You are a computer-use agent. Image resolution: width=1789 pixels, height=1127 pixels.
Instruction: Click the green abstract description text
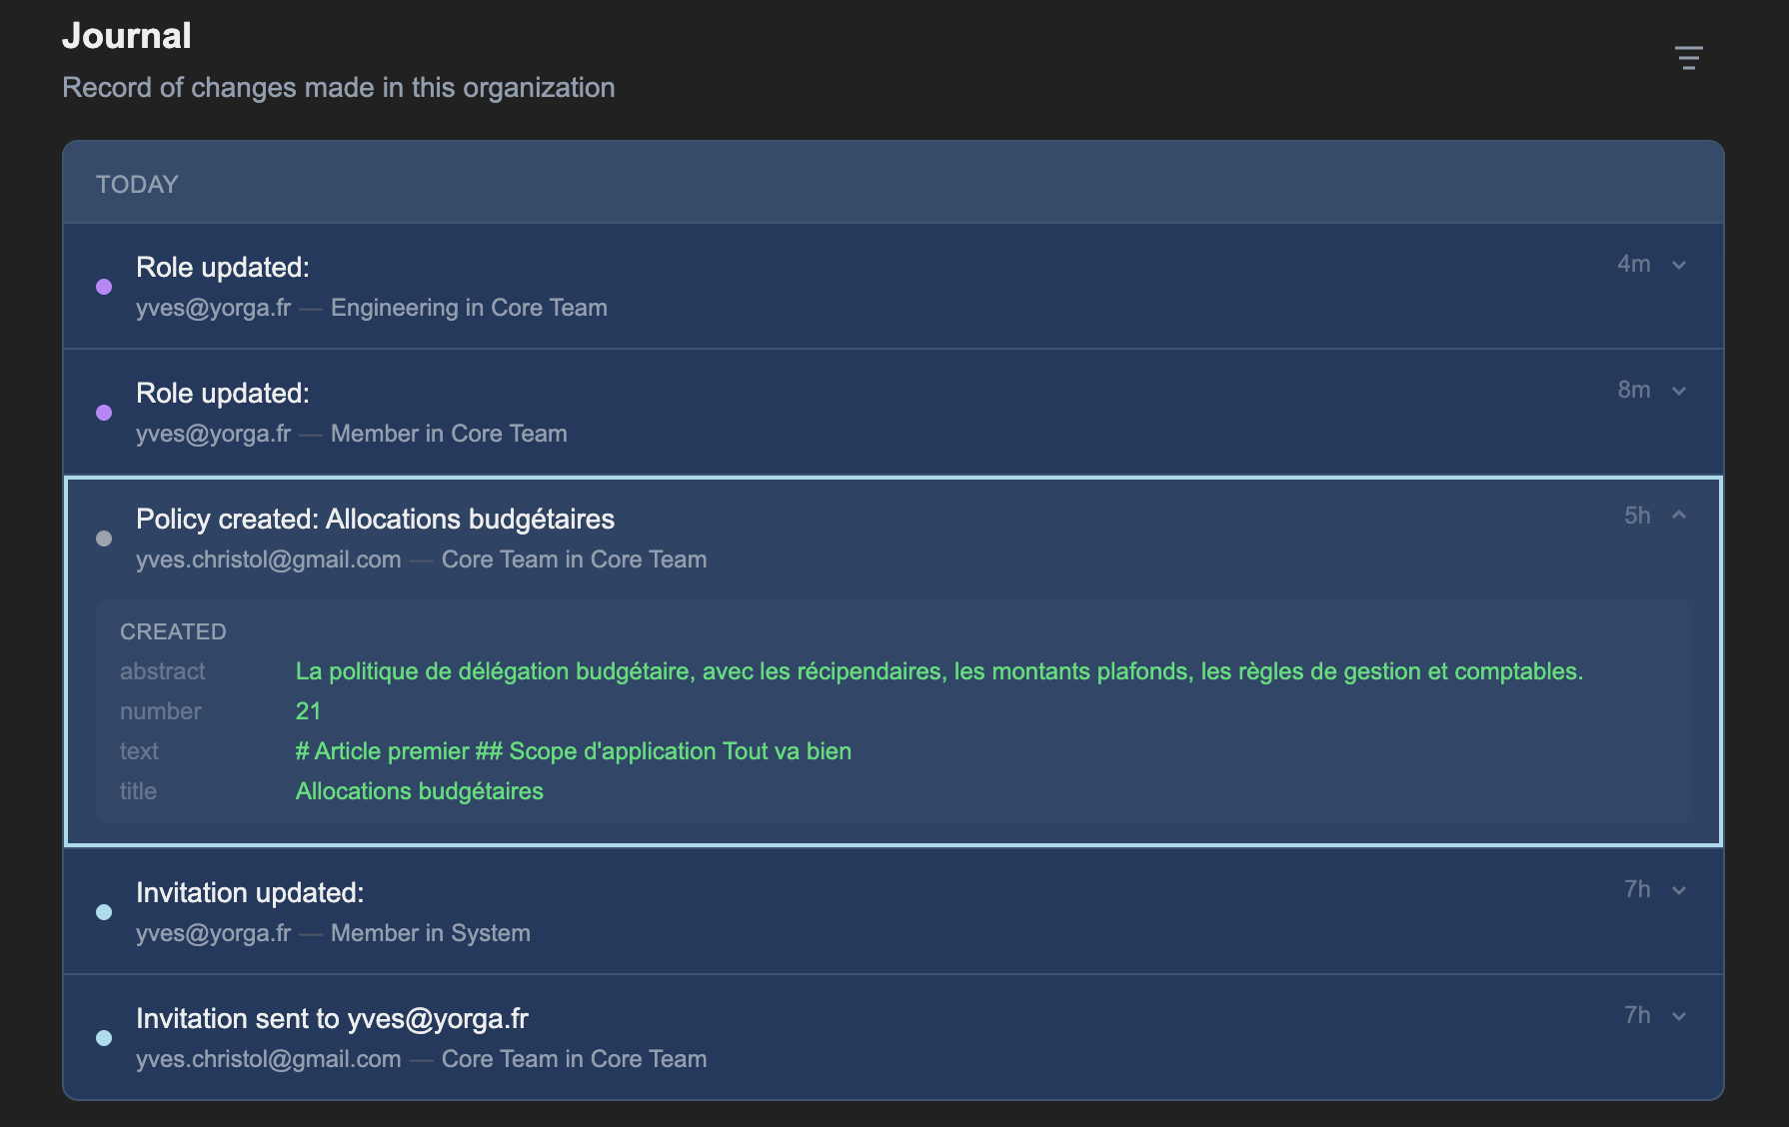[x=938, y=671]
